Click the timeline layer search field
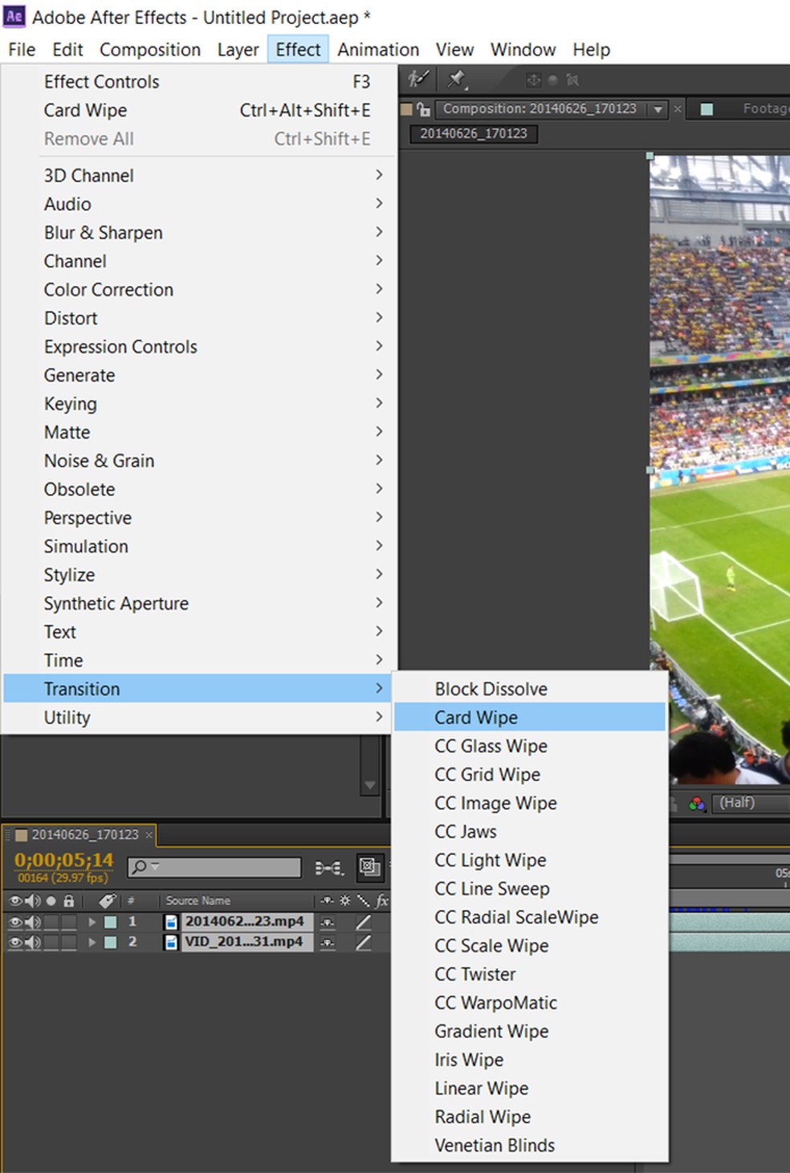790x1173 pixels. [x=215, y=867]
